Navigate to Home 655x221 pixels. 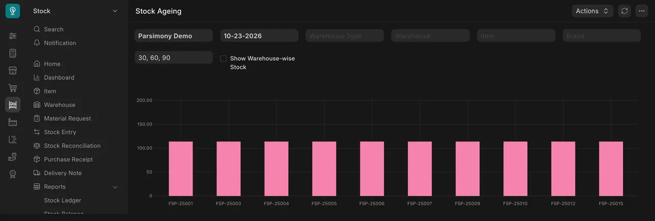click(52, 64)
